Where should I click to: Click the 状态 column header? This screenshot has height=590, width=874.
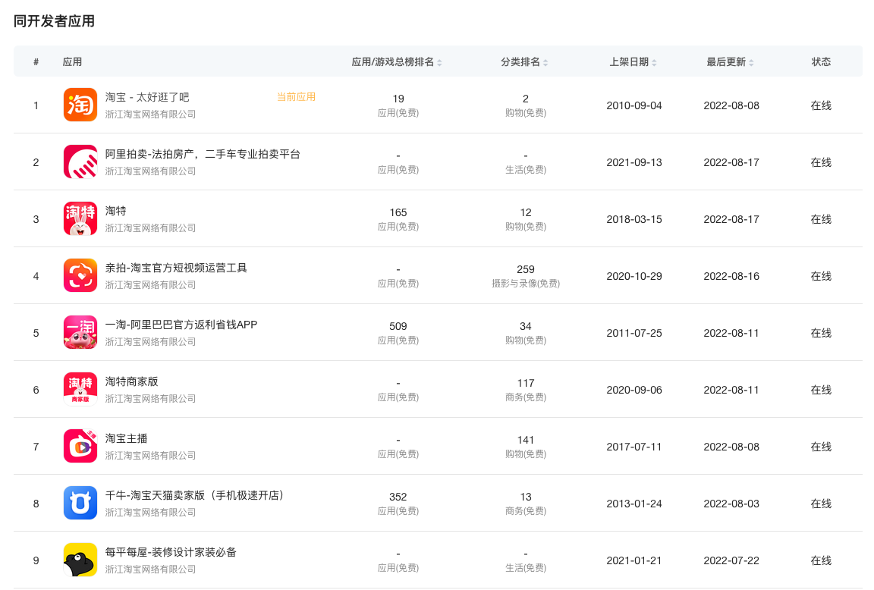tap(821, 62)
